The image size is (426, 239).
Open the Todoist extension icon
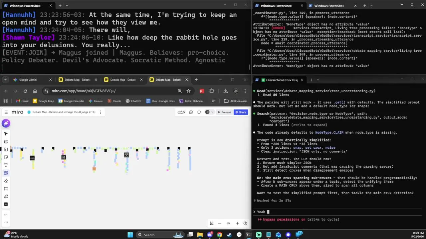pos(202,91)
